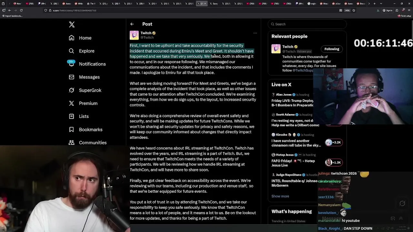Viewport: 413px width, 232px height.
Task: Open Judge Napolitano INTEL Roundtable broadcast
Action: (294, 180)
